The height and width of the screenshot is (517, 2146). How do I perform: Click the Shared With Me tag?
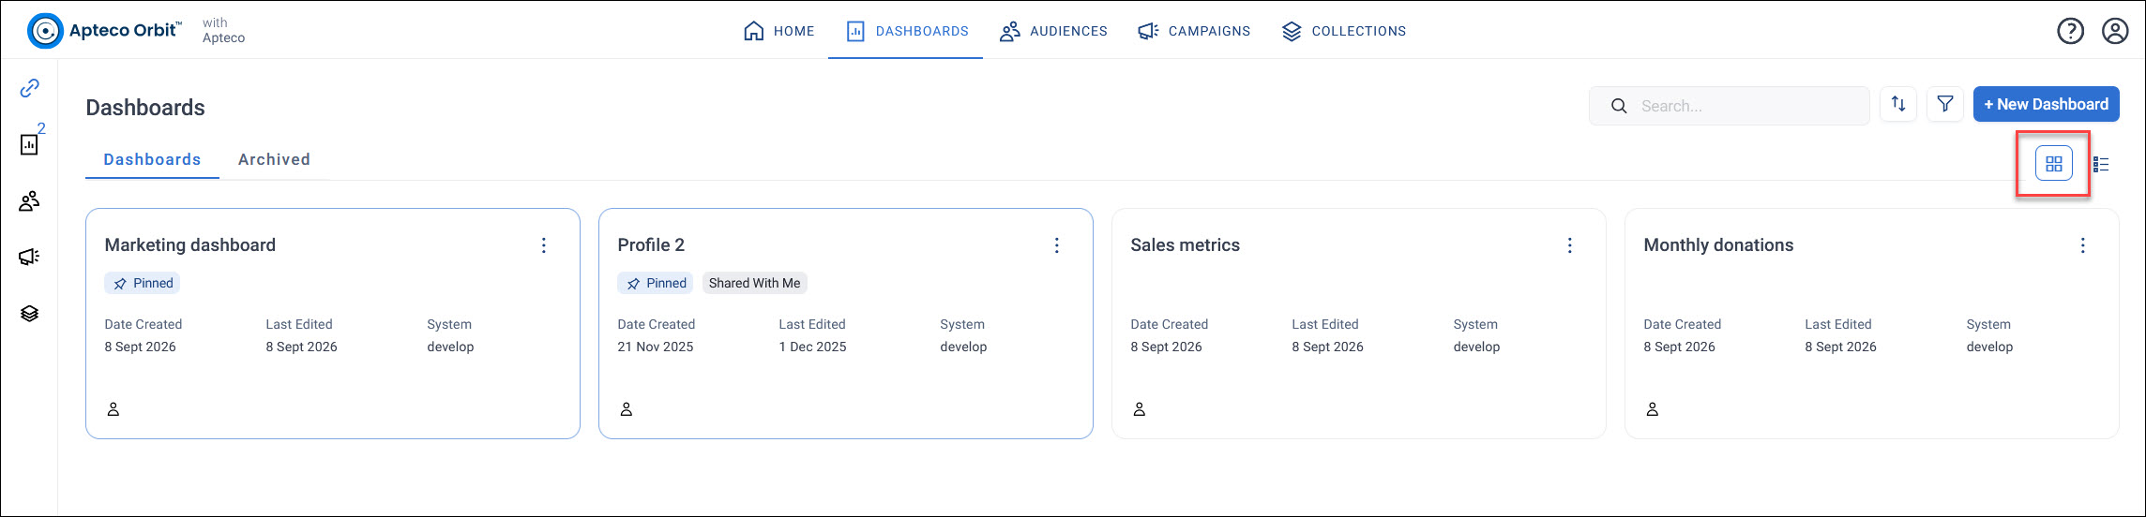(x=755, y=283)
